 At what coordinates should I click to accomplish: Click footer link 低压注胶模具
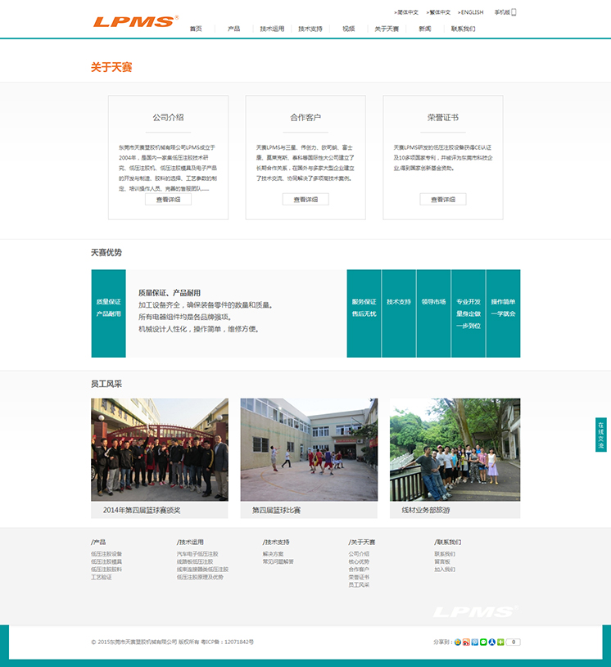[106, 561]
